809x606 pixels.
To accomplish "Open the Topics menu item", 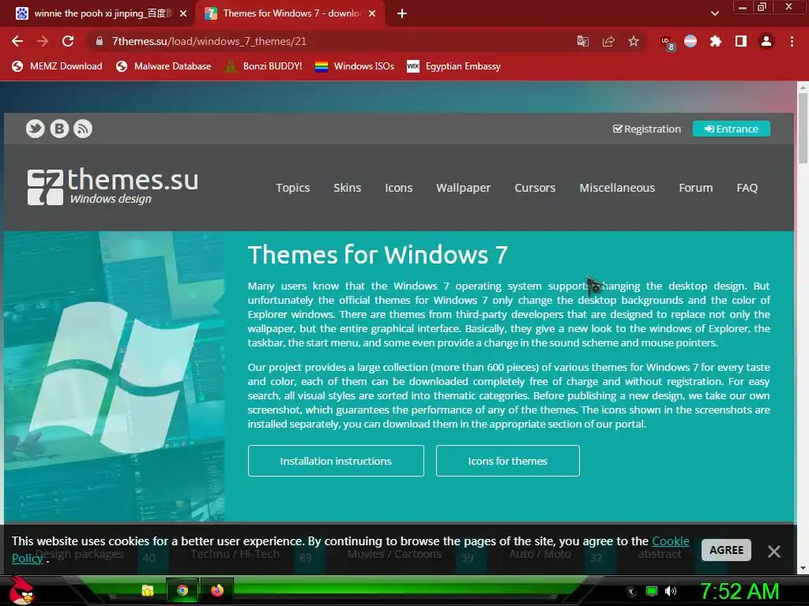I will (x=292, y=188).
